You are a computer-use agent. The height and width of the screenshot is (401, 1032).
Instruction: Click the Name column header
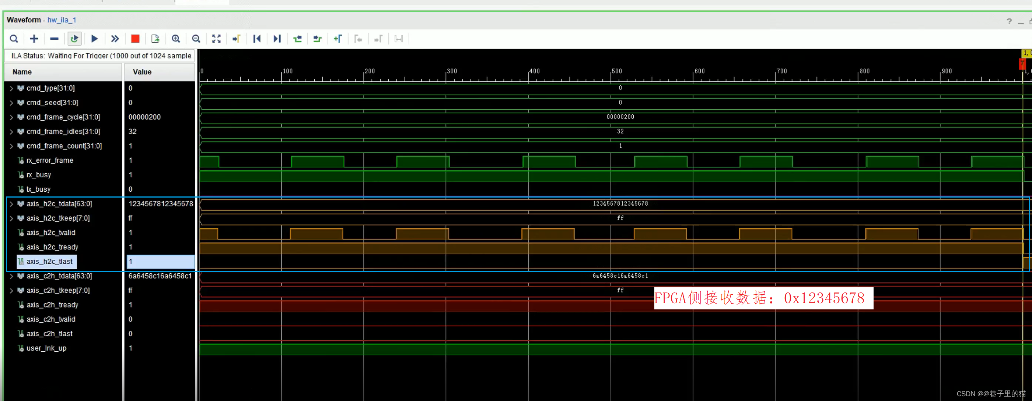click(x=22, y=72)
